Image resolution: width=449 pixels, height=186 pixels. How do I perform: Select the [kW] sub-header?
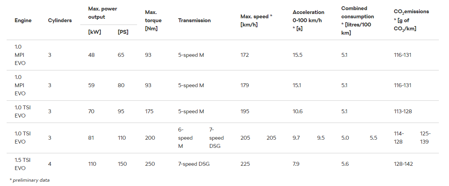point(95,32)
